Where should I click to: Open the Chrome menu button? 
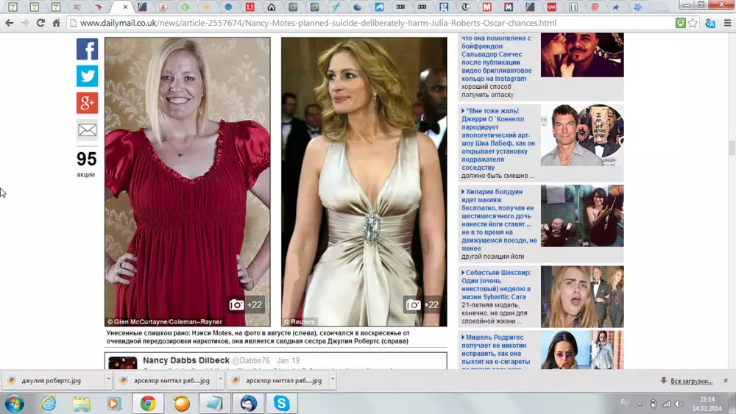[x=727, y=23]
